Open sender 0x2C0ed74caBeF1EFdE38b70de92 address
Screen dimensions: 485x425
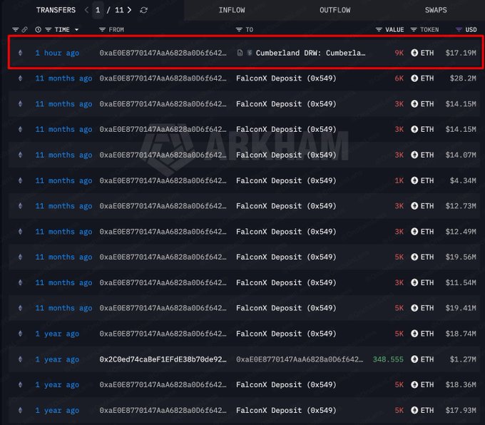[x=163, y=359]
